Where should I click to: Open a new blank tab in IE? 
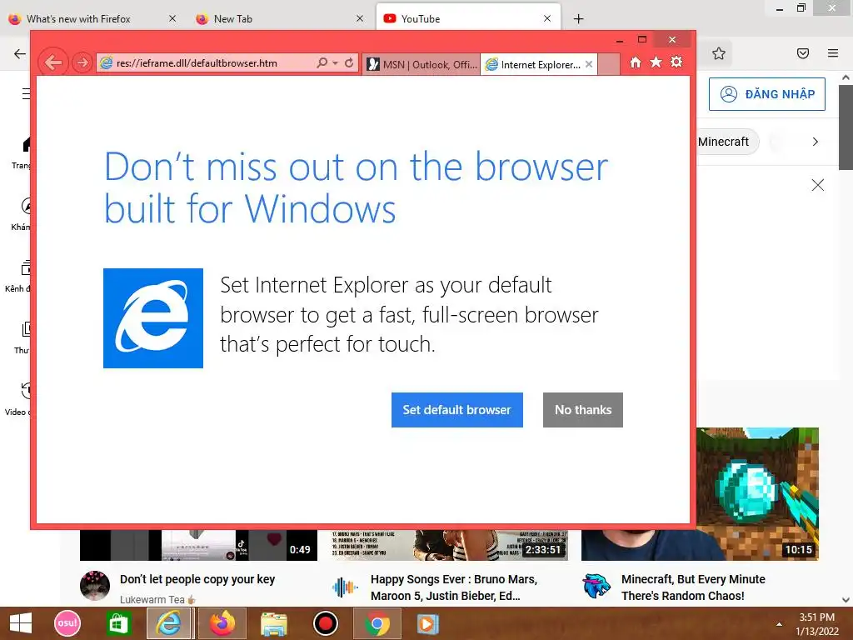coord(609,64)
